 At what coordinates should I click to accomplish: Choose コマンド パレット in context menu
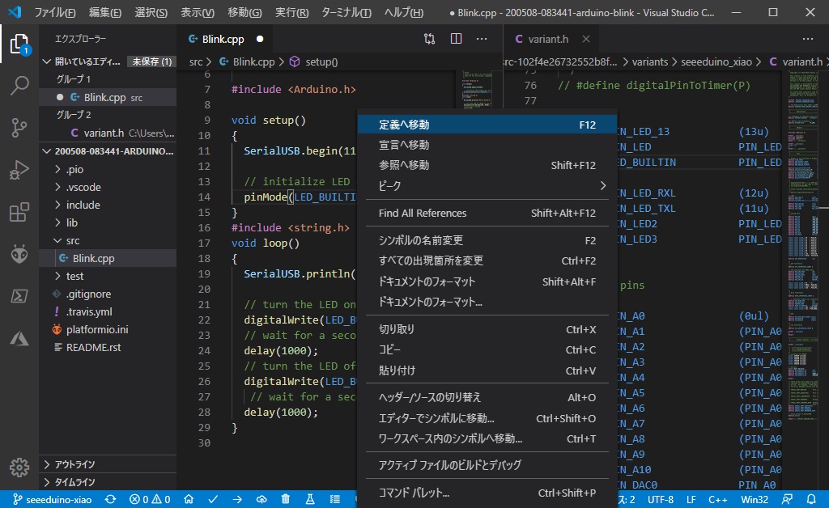487,493
